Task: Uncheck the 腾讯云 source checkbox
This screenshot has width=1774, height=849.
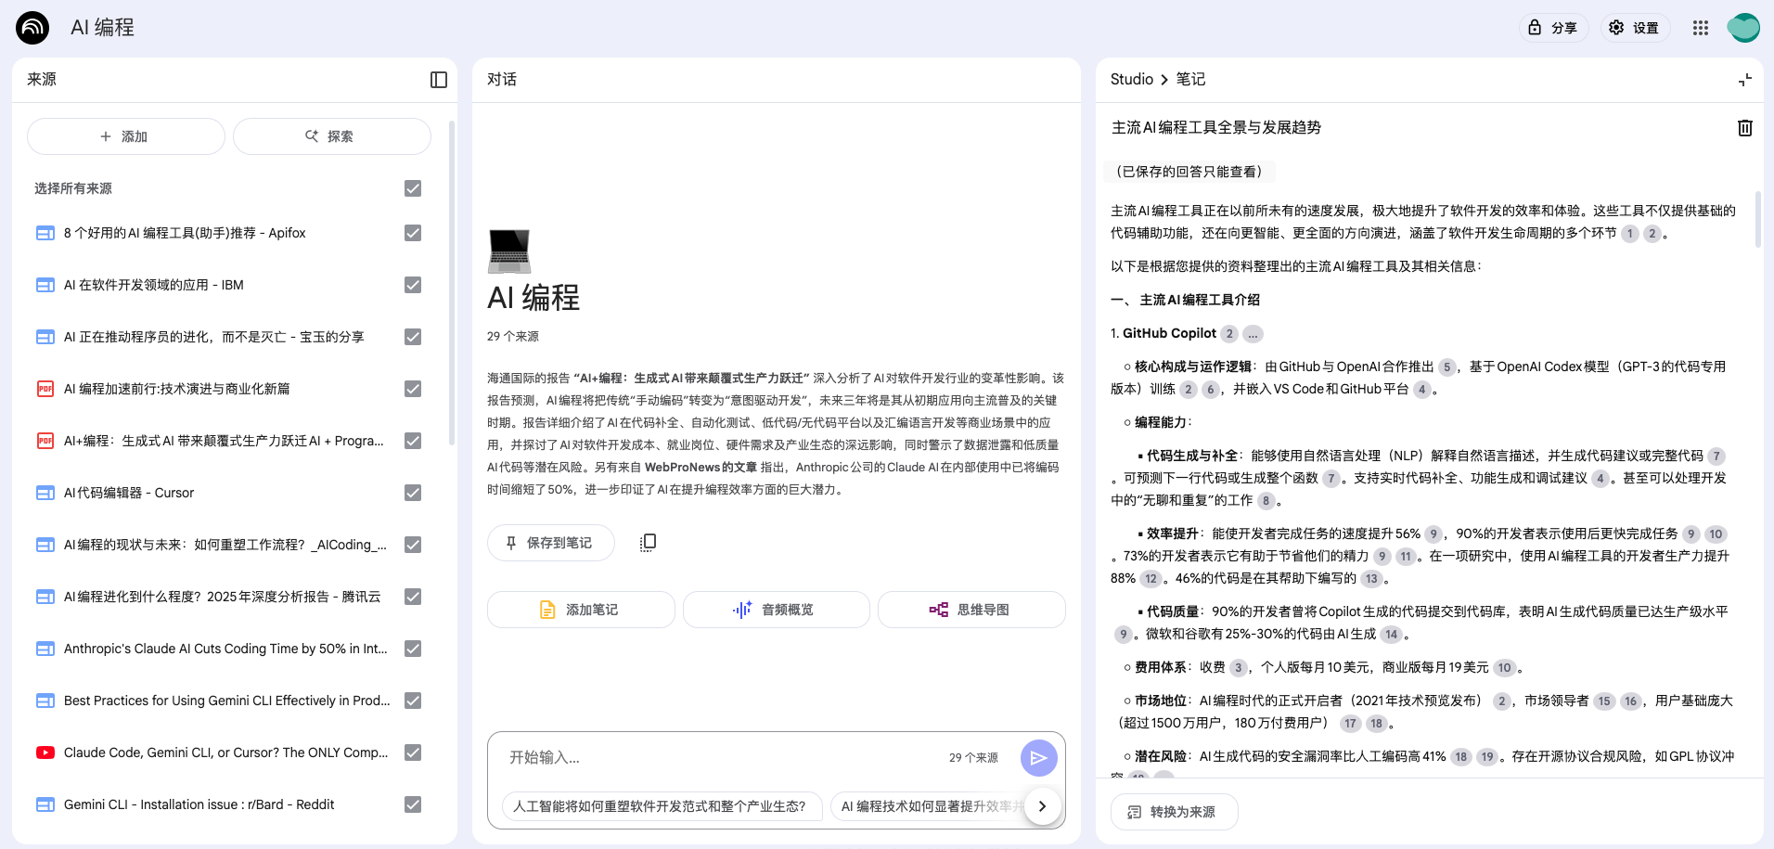Action: tap(413, 597)
